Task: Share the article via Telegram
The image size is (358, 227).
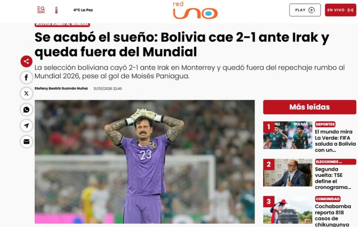Action: 26,126
